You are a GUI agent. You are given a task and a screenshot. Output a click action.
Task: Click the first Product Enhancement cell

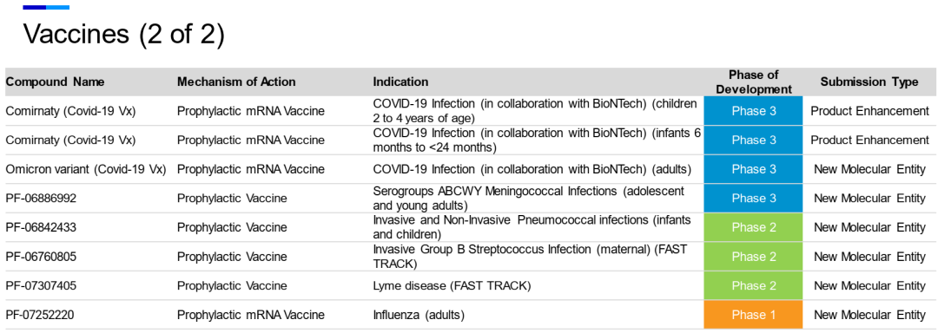tap(869, 111)
